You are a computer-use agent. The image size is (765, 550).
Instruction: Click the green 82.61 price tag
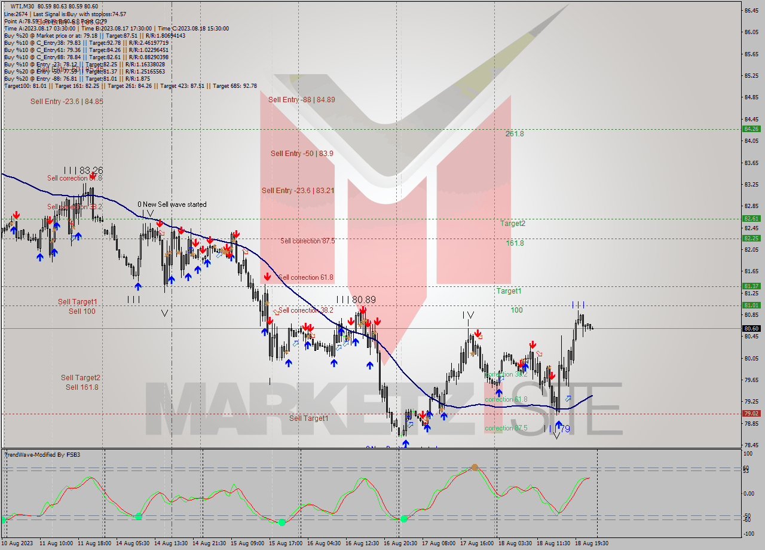(x=751, y=219)
